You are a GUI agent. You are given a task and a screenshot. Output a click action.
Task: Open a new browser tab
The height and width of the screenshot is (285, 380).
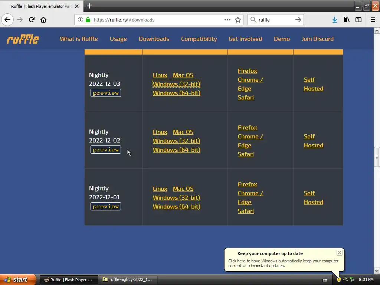pyautogui.click(x=89, y=6)
